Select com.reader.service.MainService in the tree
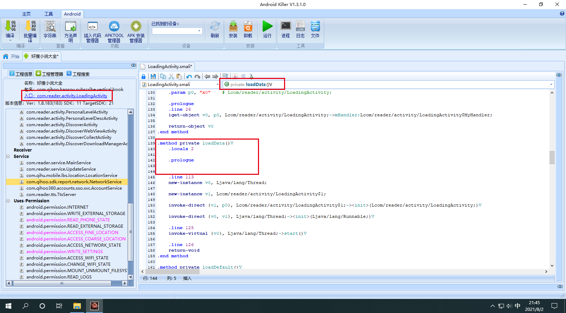Image resolution: width=566 pixels, height=313 pixels. pyautogui.click(x=59, y=163)
